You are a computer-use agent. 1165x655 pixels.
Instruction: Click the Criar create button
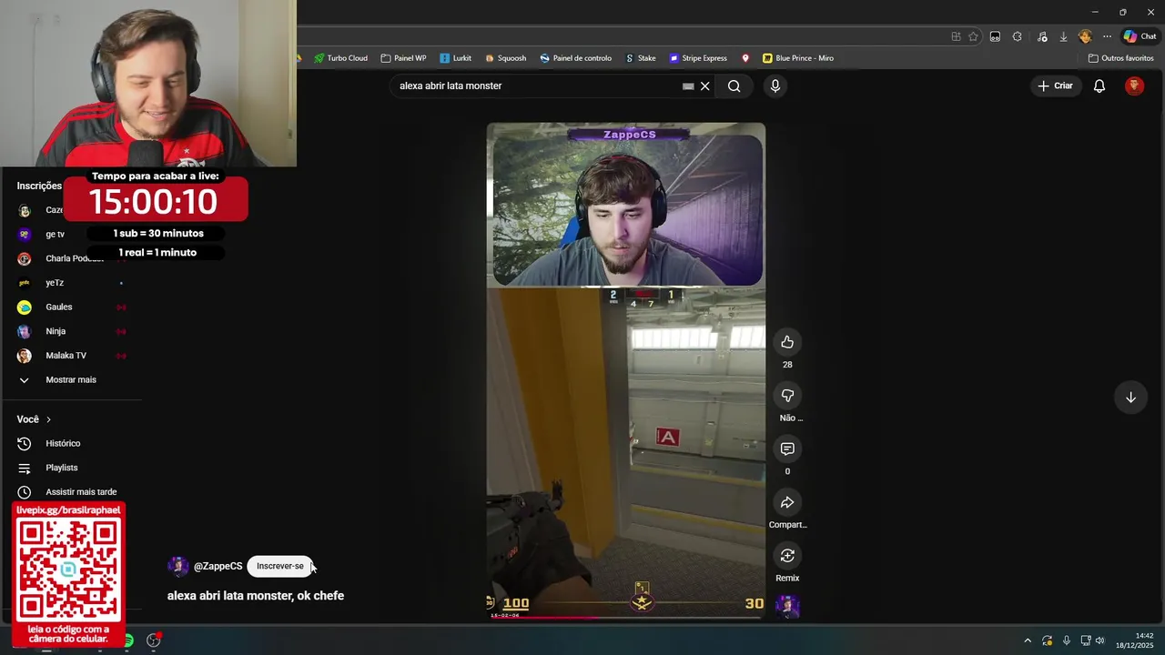point(1056,86)
